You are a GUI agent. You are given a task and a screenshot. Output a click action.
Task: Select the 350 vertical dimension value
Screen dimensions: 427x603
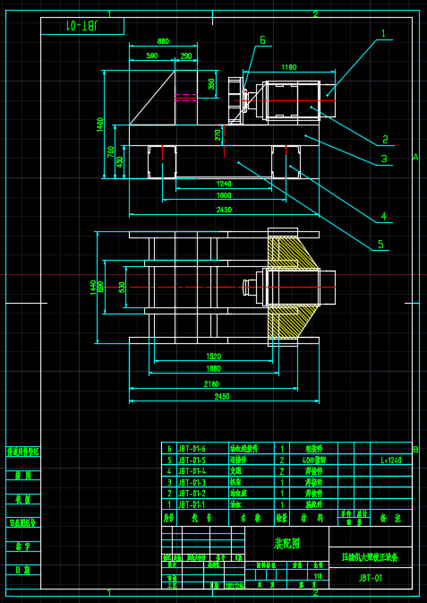[x=211, y=84]
